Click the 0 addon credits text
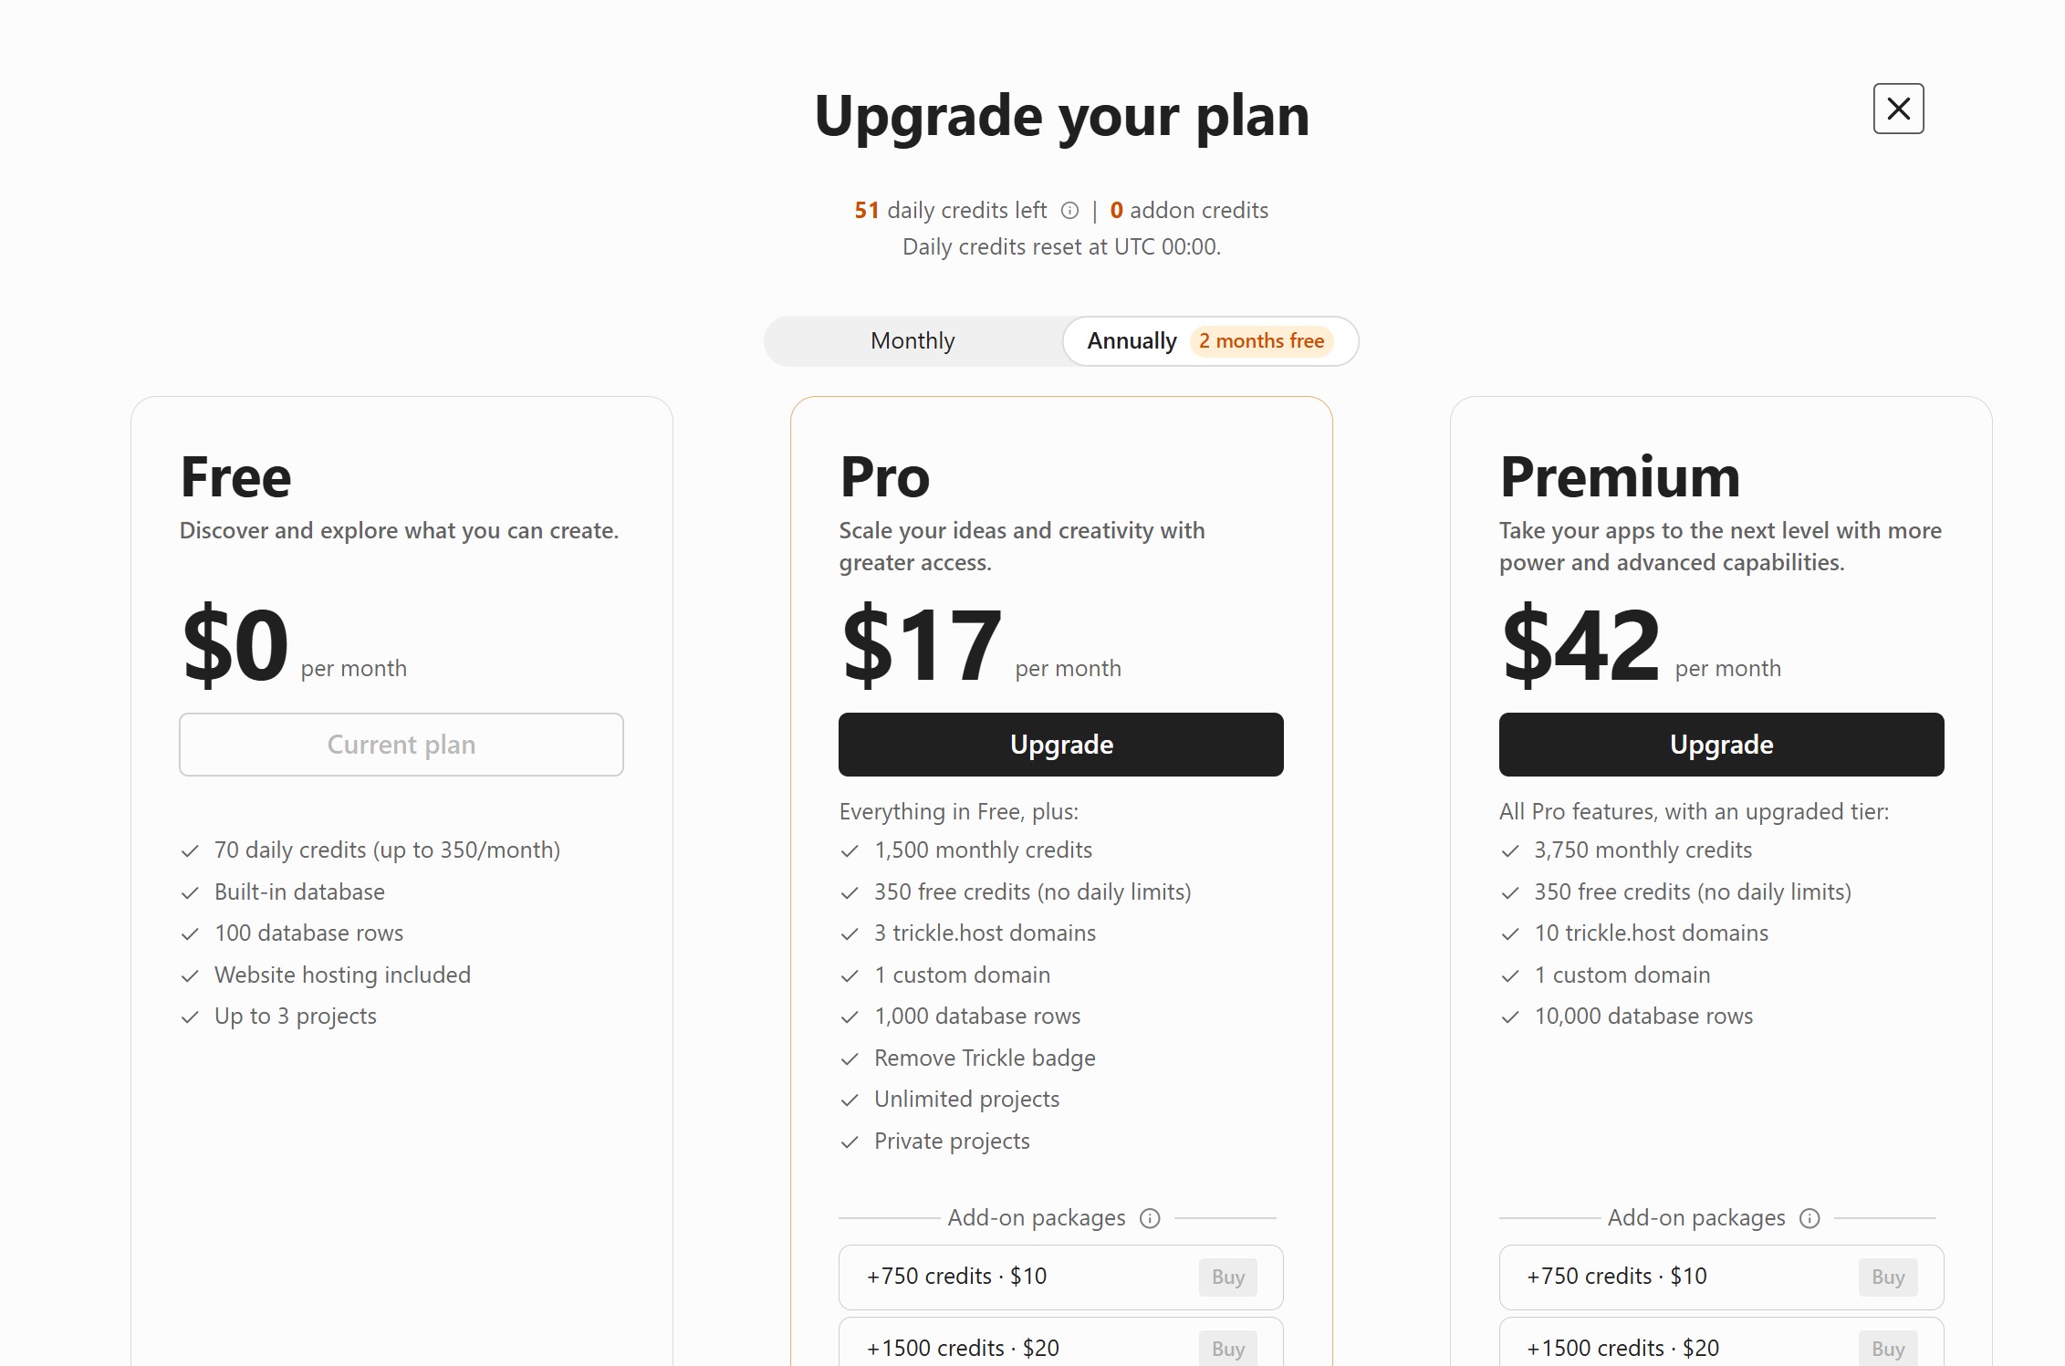The image size is (2065, 1366). 1189,211
